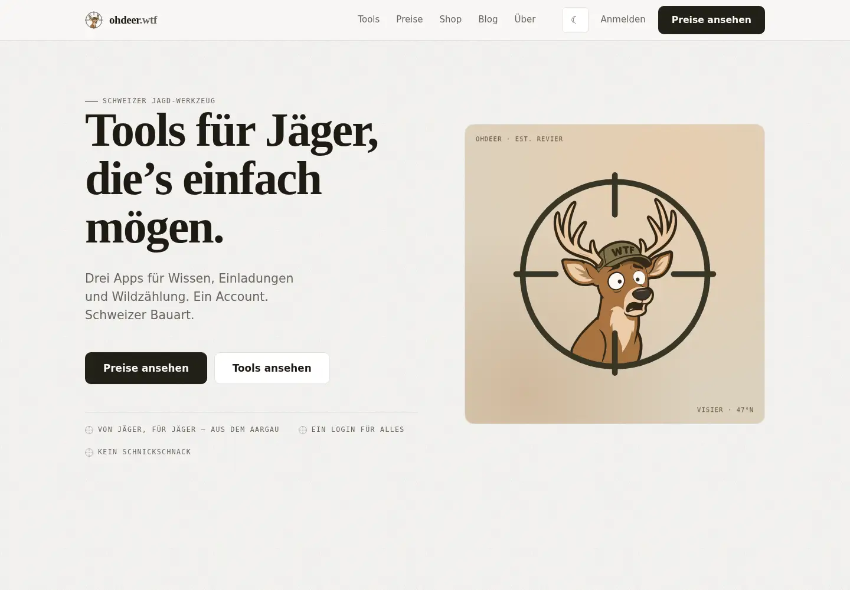This screenshot has width=850, height=590.
Task: Open the Blog navigation link
Action: [x=488, y=19]
